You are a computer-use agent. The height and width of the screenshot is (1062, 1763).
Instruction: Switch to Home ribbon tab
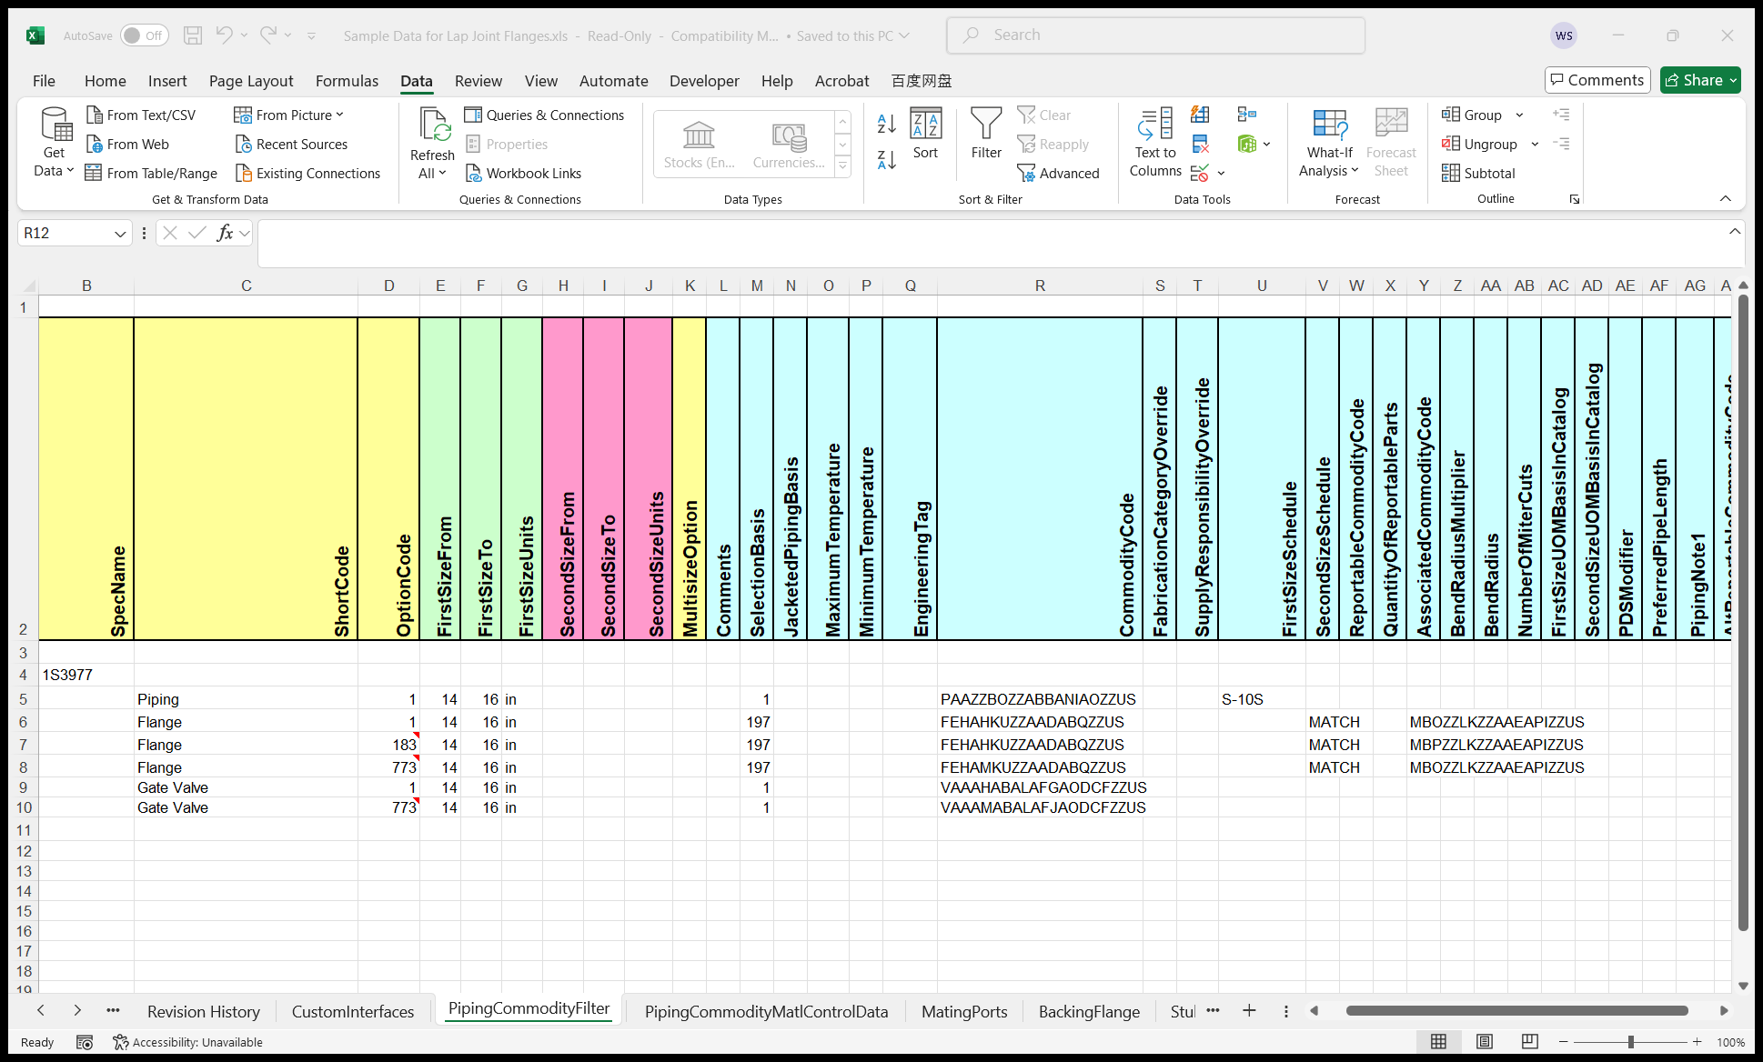coord(106,81)
